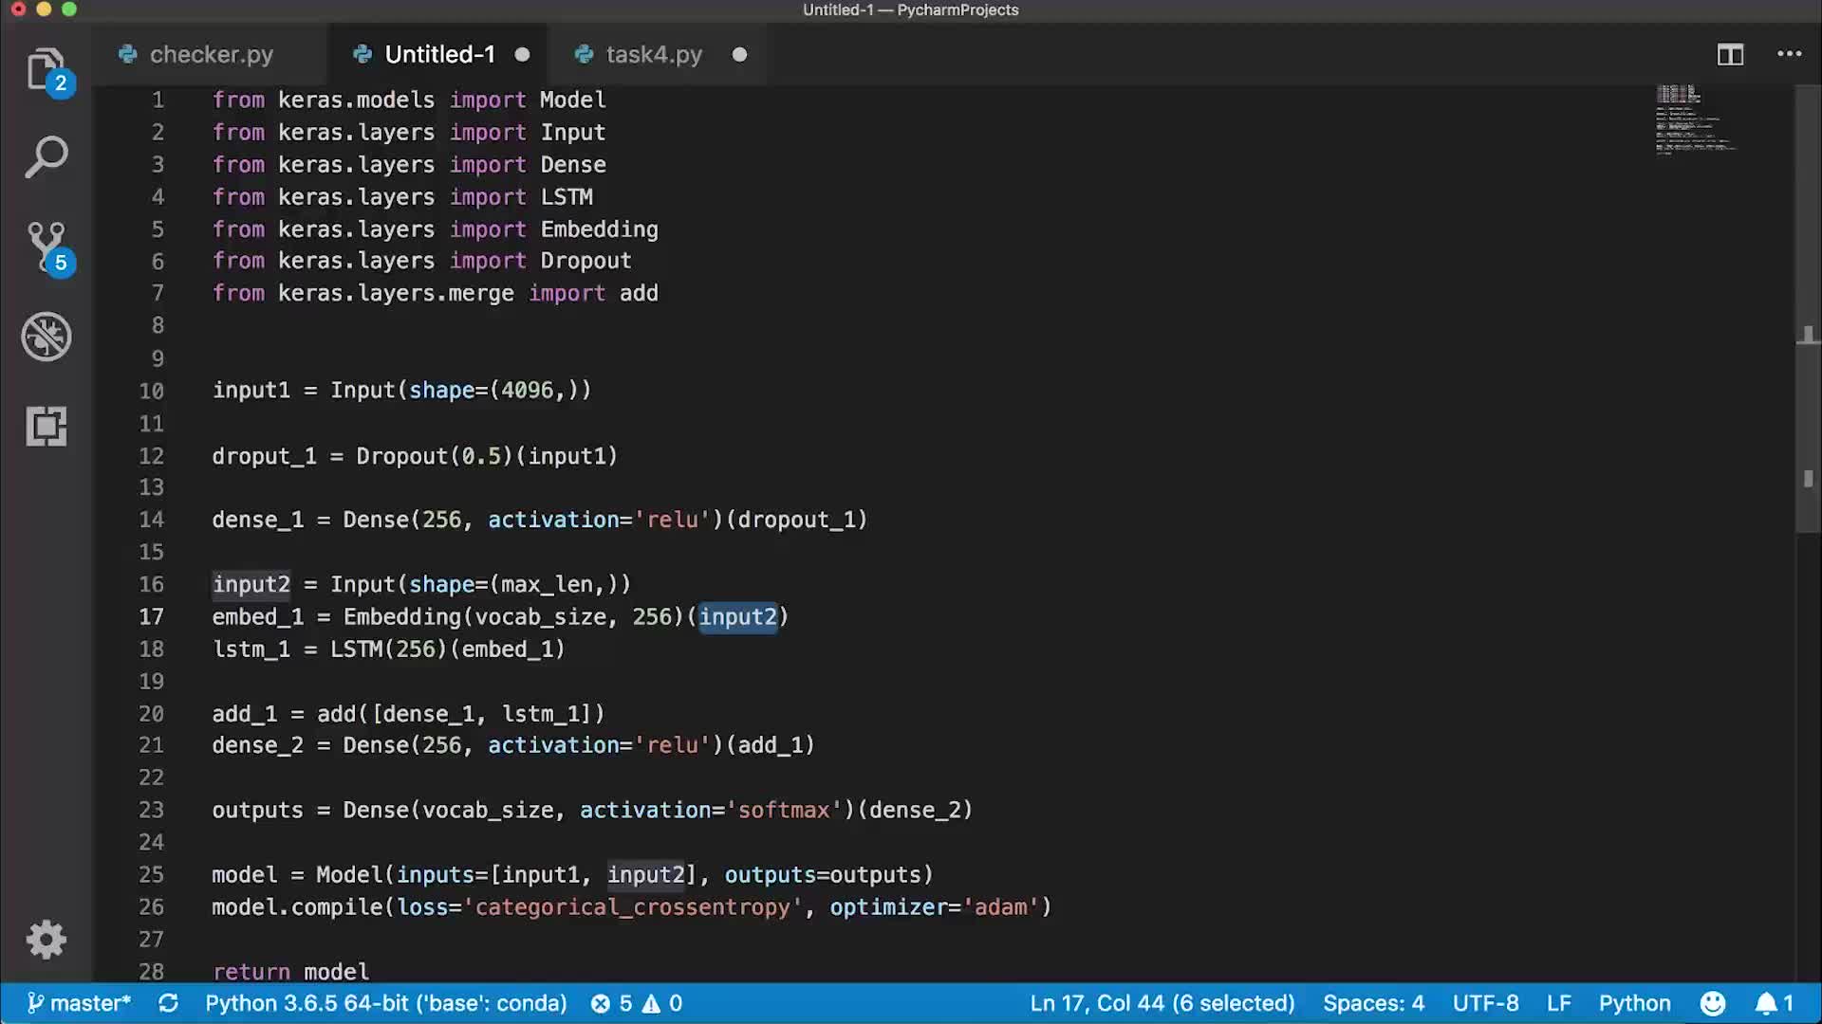The image size is (1822, 1024).
Task: Click the master* git branch indicator
Action: [x=79, y=1003]
